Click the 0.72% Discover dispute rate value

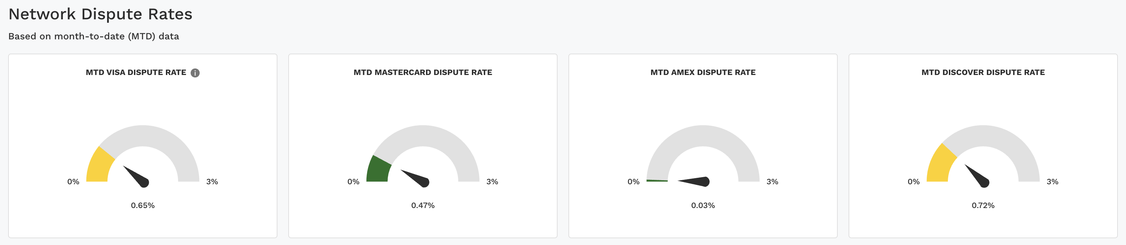[983, 205]
